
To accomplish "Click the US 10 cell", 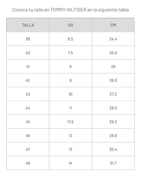I will (x=70, y=94).
